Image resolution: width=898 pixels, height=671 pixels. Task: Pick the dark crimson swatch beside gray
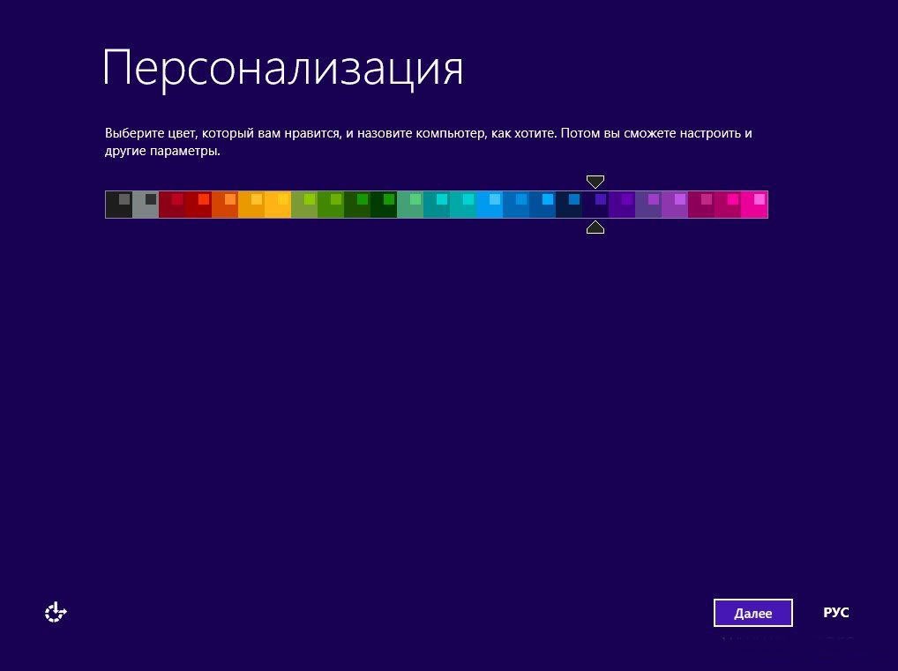click(172, 205)
